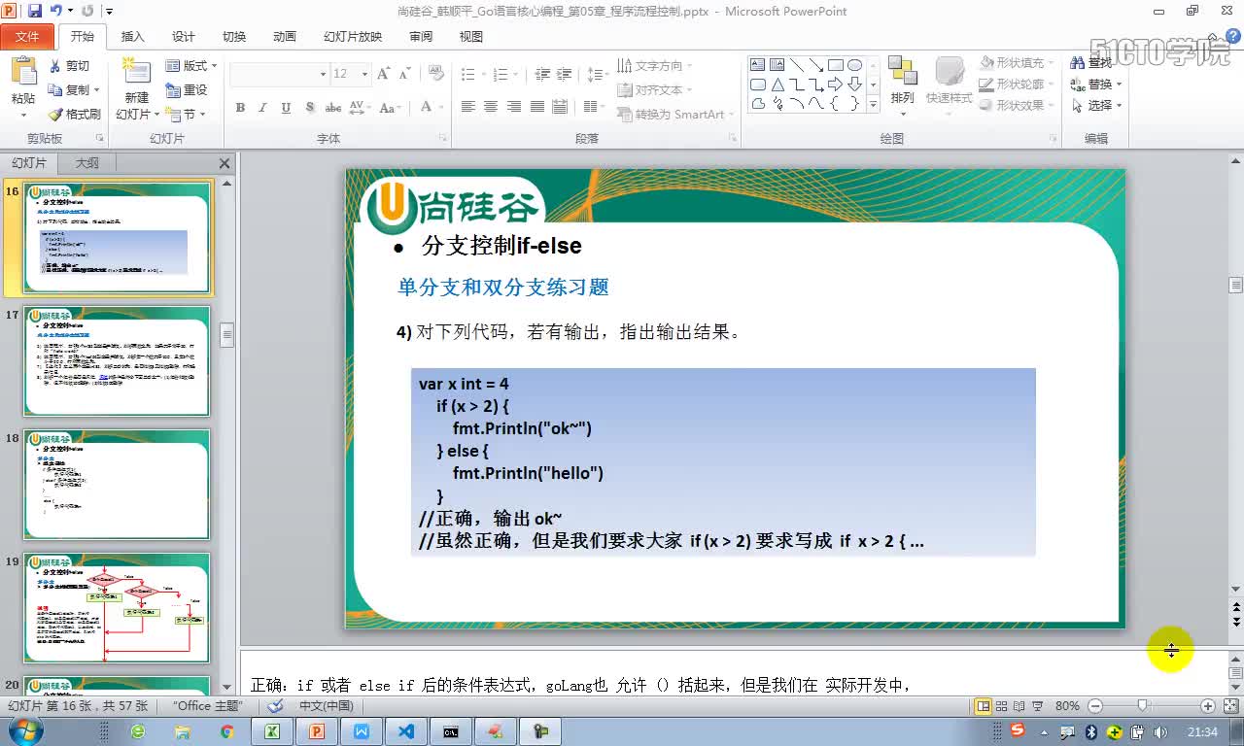Toggle Strikethrough formatting

[333, 107]
